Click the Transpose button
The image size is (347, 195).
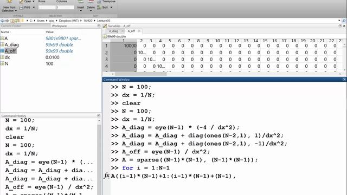click(106, 1)
